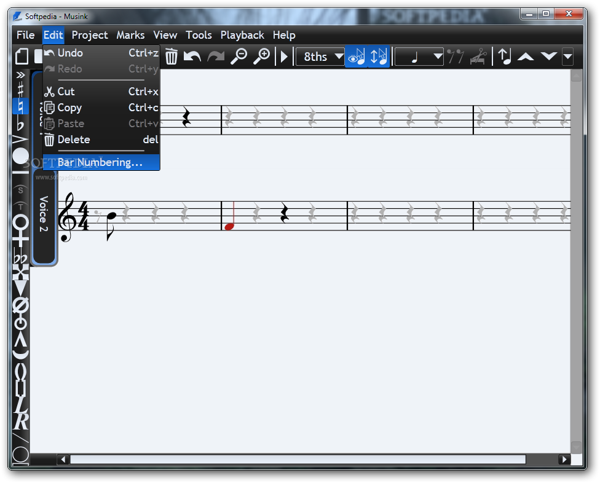This screenshot has width=600, height=483.
Task: Select the parentheses mark in sidebar
Action: point(21,371)
